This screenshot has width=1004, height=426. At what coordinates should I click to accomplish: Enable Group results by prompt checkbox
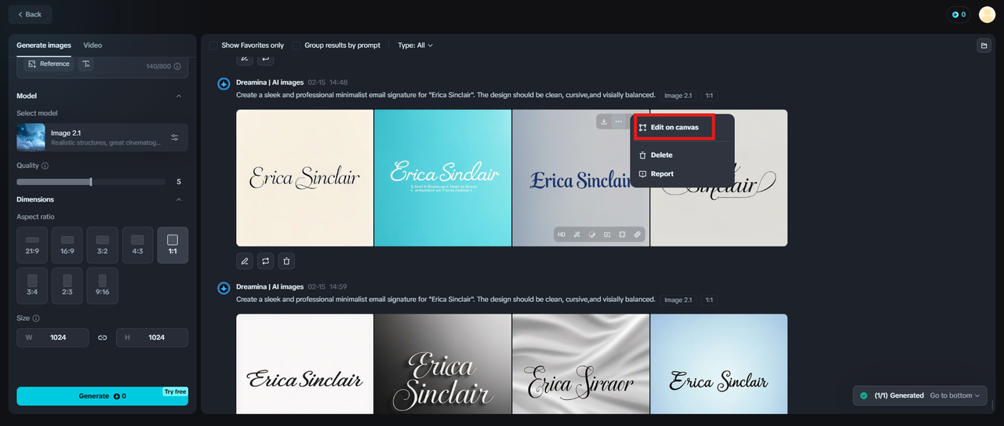coord(296,46)
